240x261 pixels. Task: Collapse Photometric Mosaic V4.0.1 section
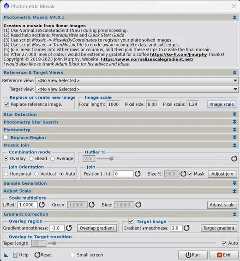234,17
